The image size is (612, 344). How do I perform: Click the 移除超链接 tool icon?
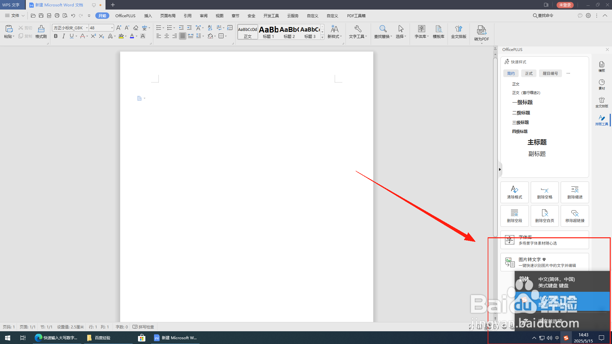[574, 216]
